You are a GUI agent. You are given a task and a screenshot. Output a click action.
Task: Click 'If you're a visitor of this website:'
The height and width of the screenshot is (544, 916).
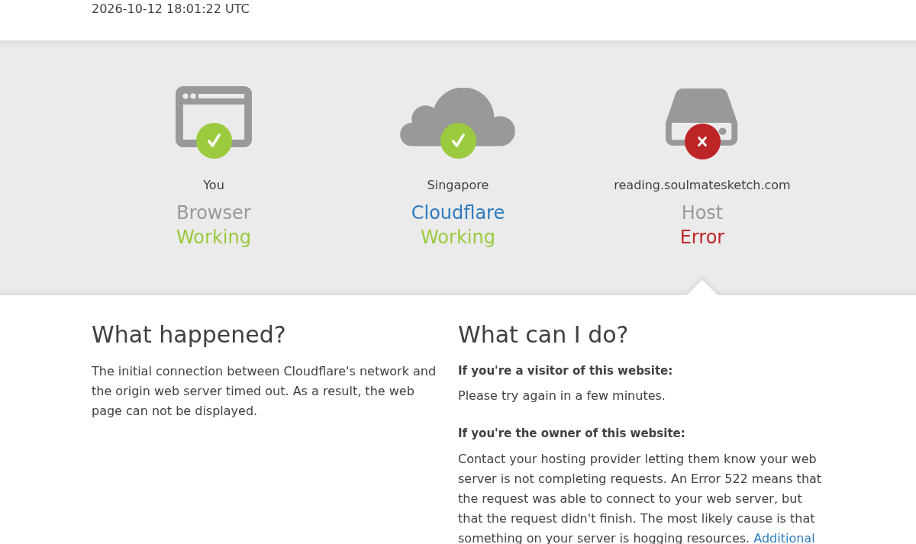(x=565, y=371)
